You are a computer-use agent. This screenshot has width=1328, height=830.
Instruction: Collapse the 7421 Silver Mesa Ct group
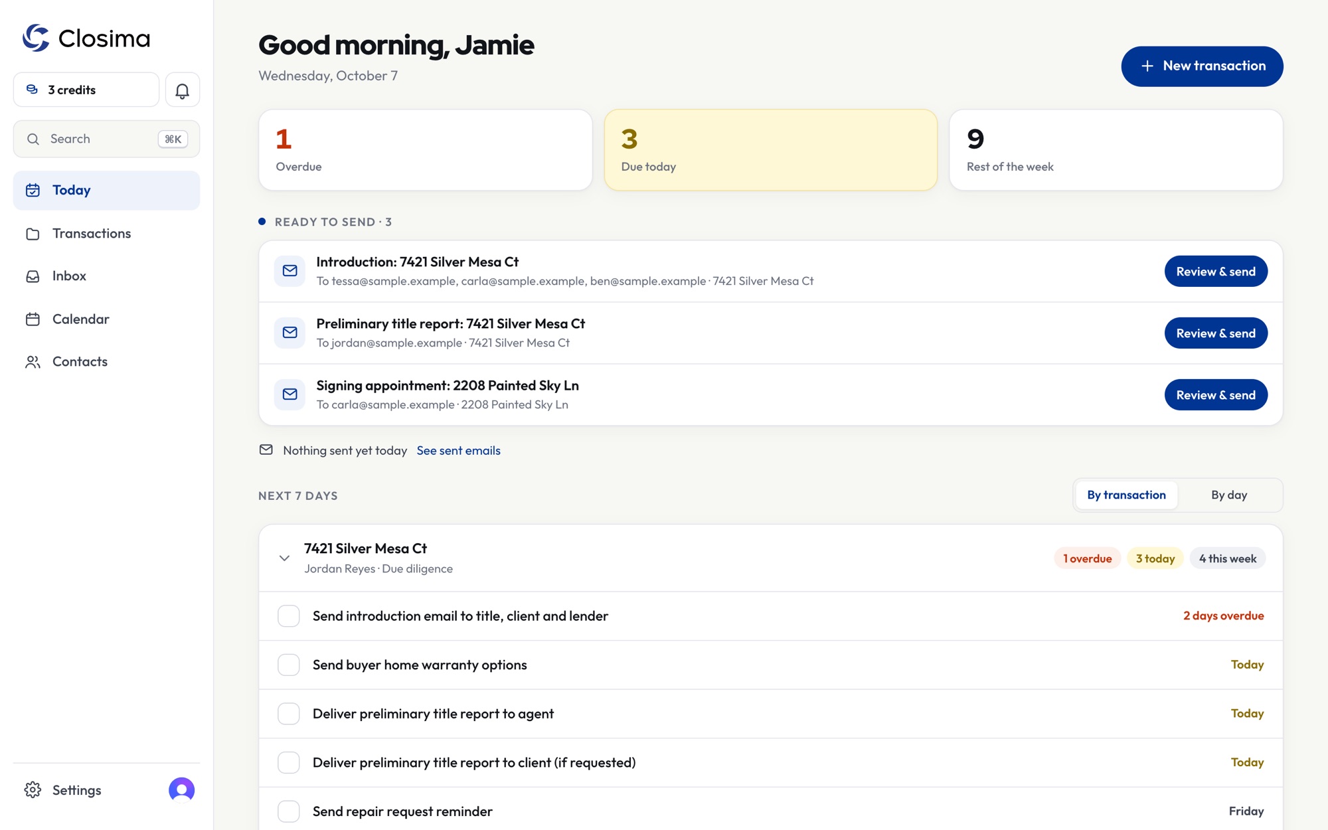284,558
